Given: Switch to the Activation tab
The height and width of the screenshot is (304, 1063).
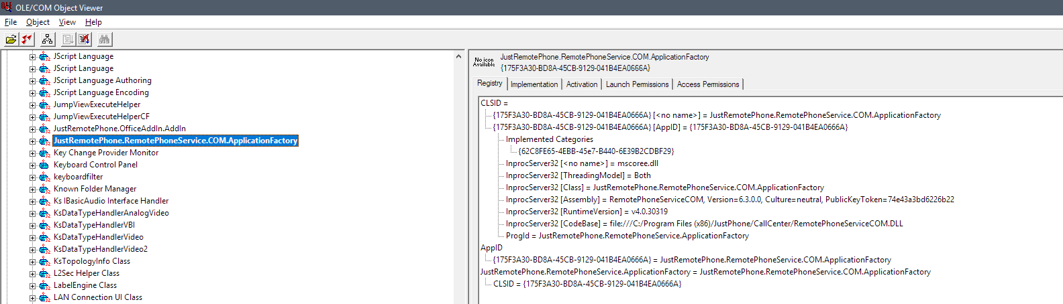Looking at the screenshot, I should [x=582, y=84].
